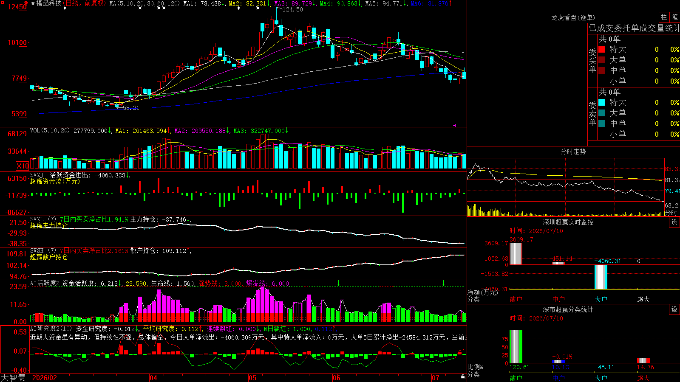Click the star icon before 福晶科技
Image resolution: width=680 pixels, height=382 pixels.
33,3
